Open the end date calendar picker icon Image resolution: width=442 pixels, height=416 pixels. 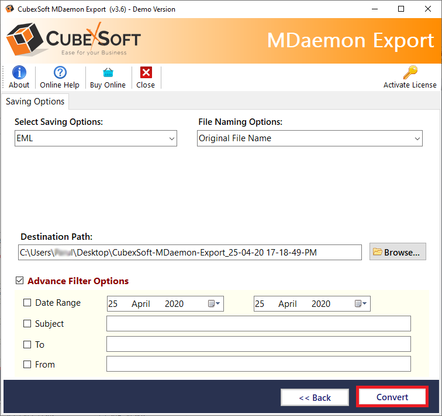click(360, 303)
